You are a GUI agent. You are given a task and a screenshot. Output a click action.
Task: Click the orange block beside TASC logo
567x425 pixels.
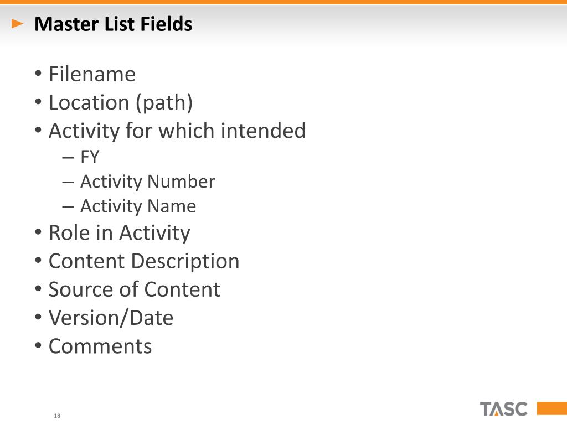552,408
